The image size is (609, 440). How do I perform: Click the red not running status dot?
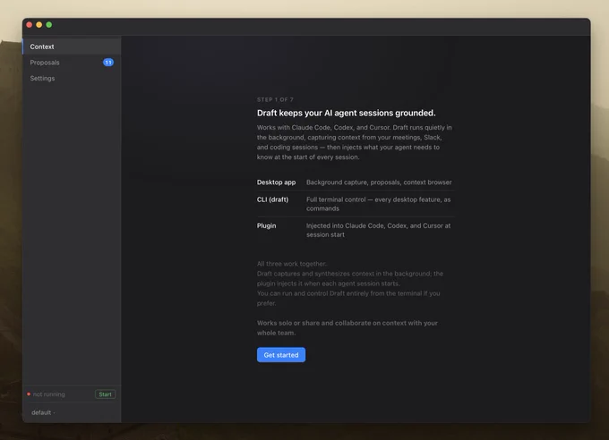click(x=29, y=394)
